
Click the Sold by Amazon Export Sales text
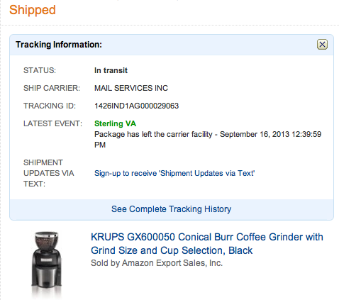[x=157, y=263]
